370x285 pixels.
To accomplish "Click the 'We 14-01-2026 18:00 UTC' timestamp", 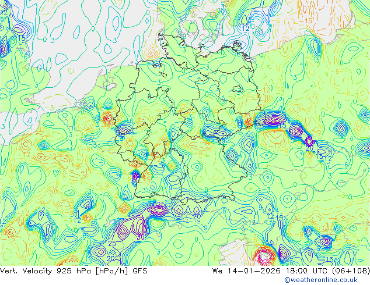I will coord(271,271).
